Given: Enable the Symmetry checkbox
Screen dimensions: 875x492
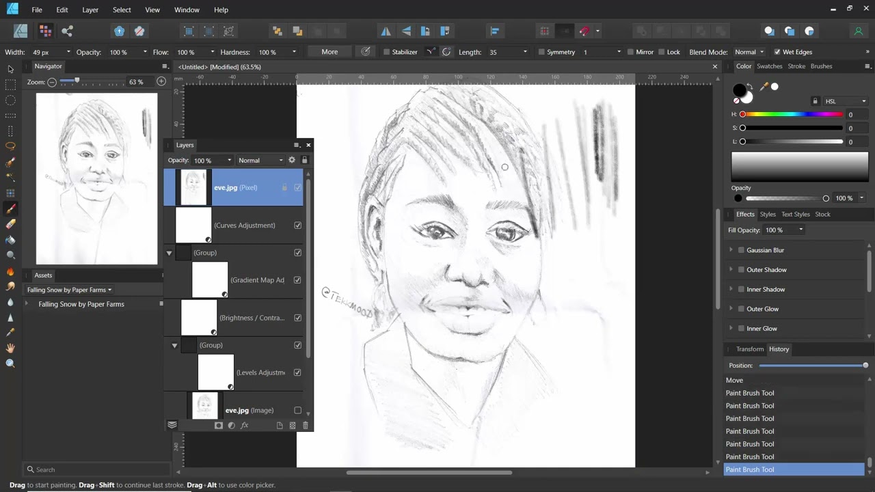Looking at the screenshot, I should click(x=541, y=52).
